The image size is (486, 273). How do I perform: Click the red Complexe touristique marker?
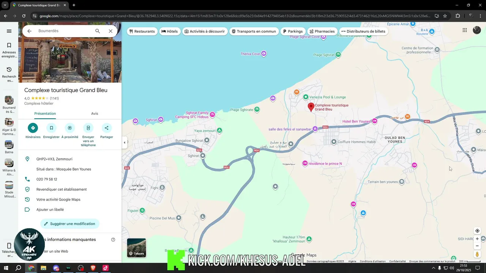click(x=311, y=107)
